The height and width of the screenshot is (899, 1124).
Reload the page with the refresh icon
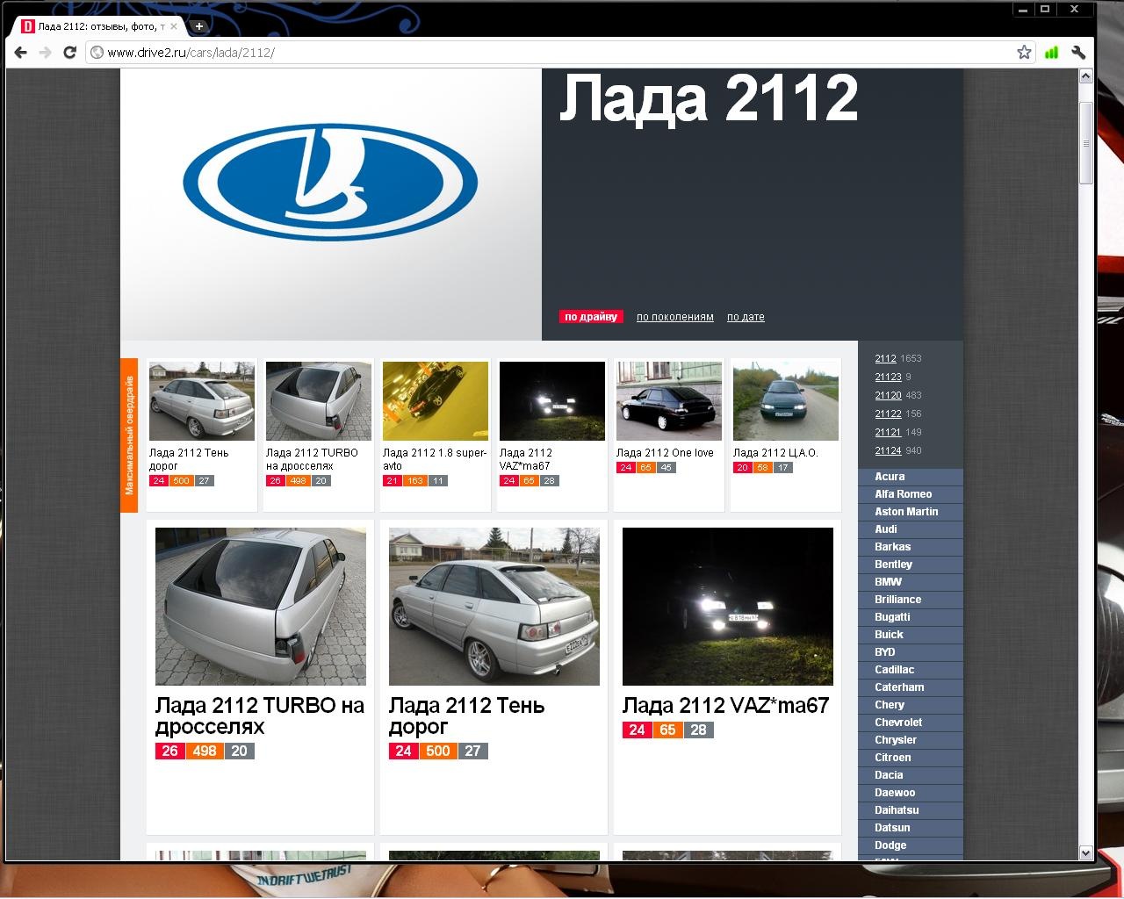point(70,53)
